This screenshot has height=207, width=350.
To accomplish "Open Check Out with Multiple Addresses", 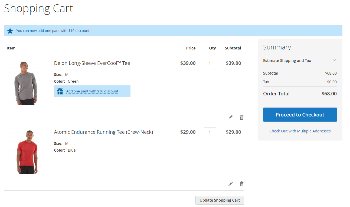I will (x=300, y=131).
